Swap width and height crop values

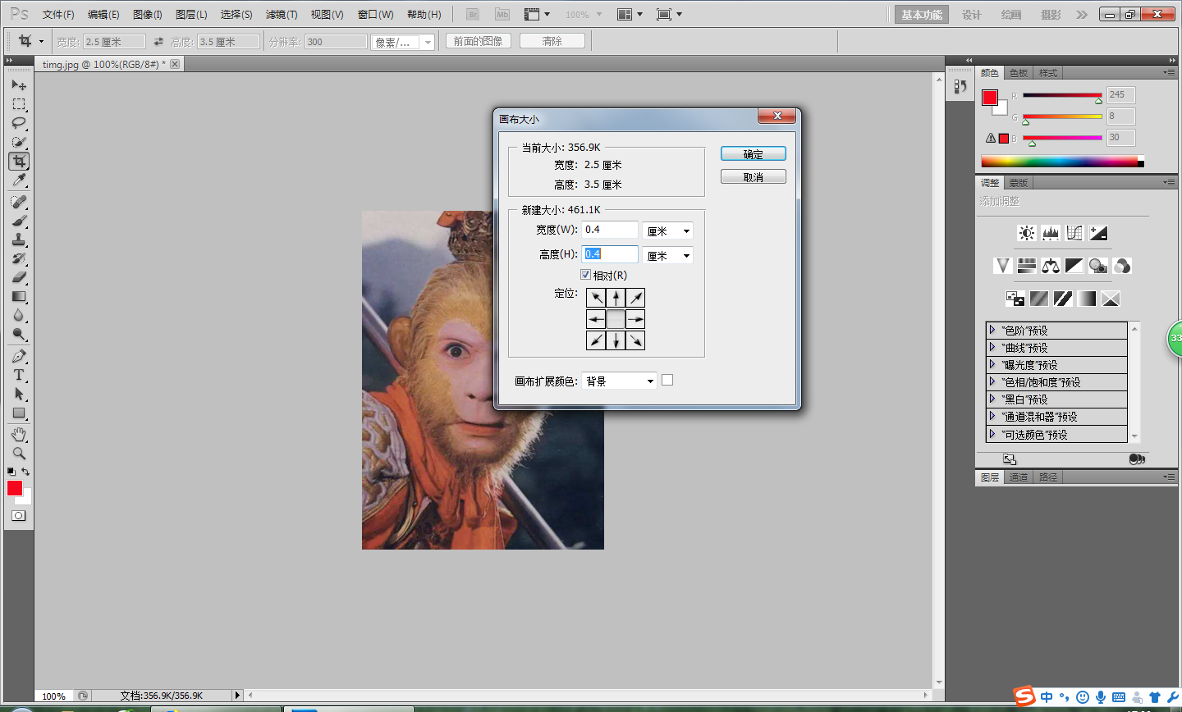[158, 41]
